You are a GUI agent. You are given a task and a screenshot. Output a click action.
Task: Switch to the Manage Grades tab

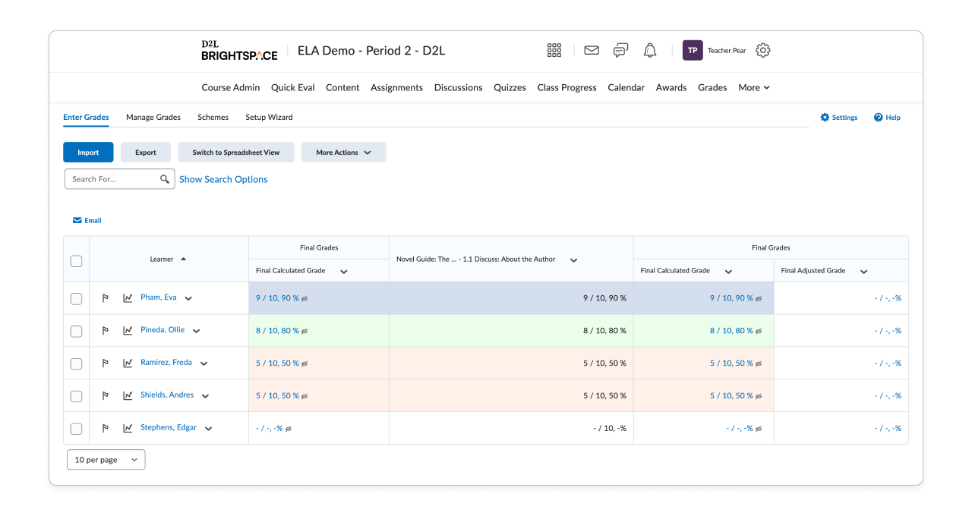[153, 117]
